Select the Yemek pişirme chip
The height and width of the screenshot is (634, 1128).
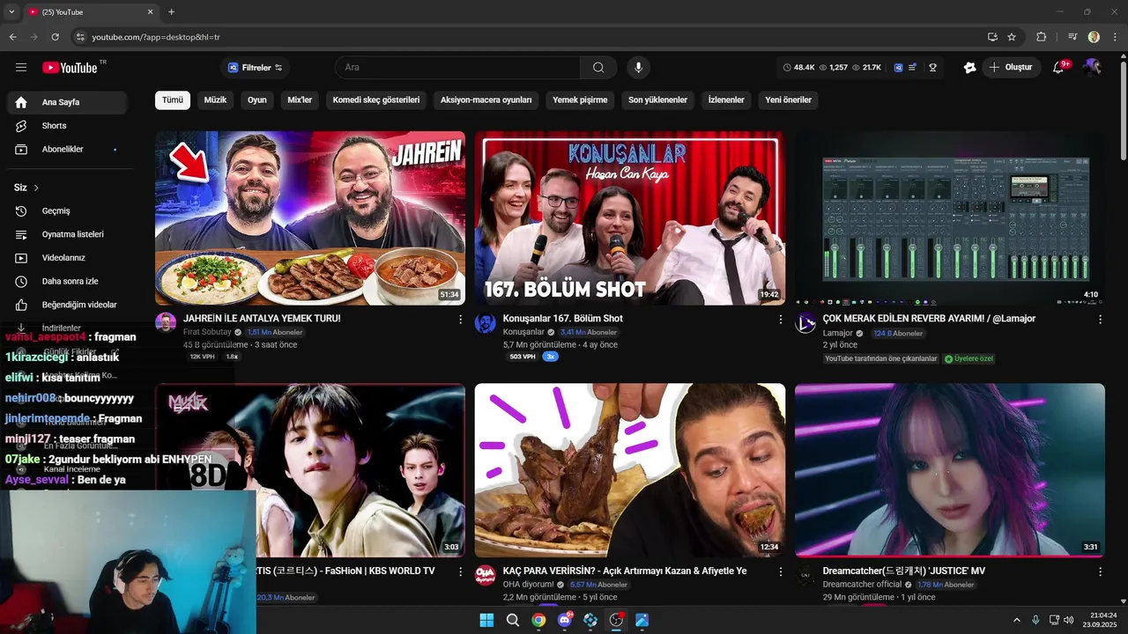coord(580,100)
